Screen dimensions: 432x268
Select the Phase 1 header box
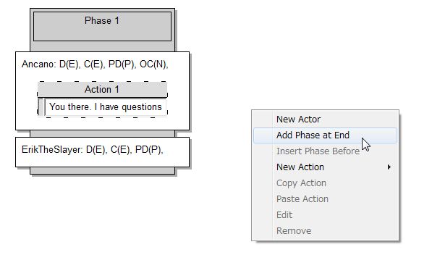pyautogui.click(x=102, y=27)
